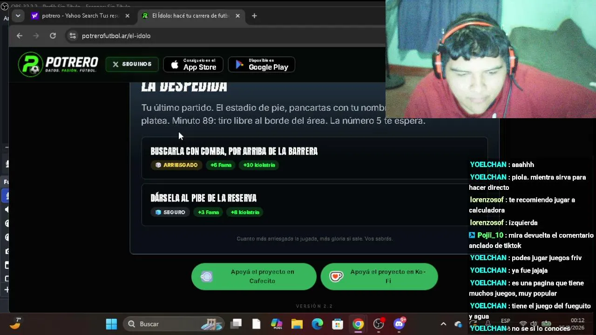Screen dimensions: 596x335
Task: Click the story text about 'Tu último partido'
Action: pyautogui.click(x=283, y=114)
